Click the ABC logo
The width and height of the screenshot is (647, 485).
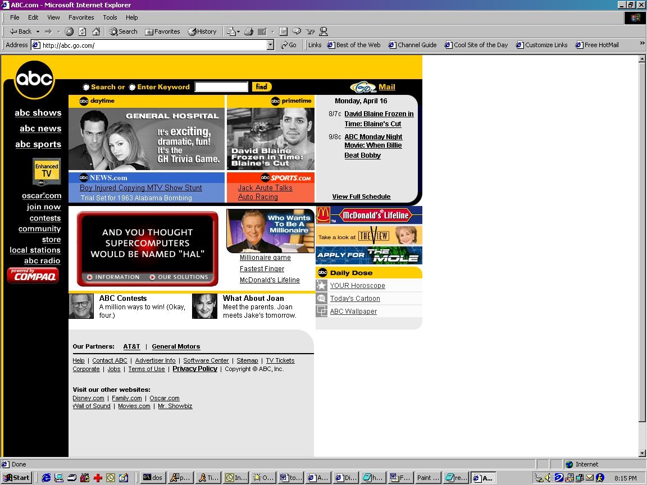tap(34, 79)
